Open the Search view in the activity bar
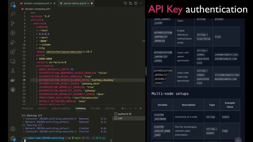Viewport: 253px width, 142px height. [13, 14]
